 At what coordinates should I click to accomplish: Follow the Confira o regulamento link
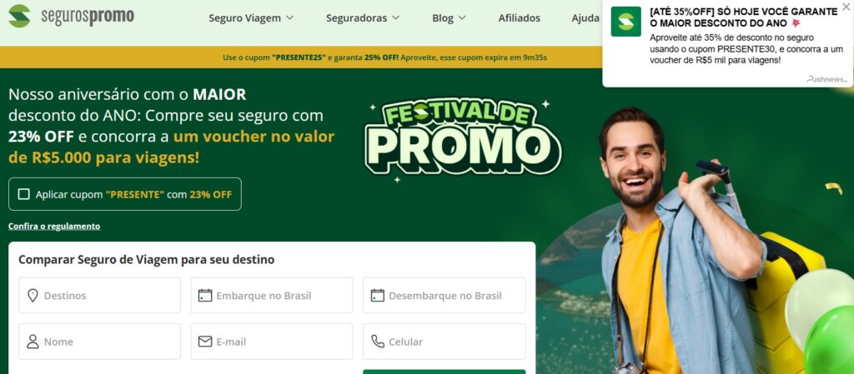point(54,226)
